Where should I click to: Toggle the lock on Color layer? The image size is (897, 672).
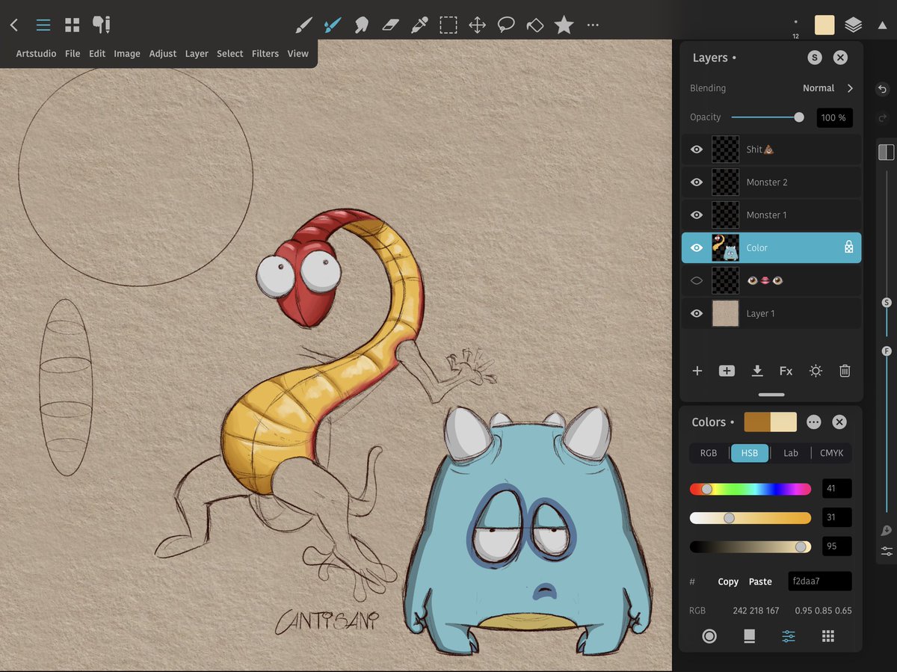click(x=848, y=247)
